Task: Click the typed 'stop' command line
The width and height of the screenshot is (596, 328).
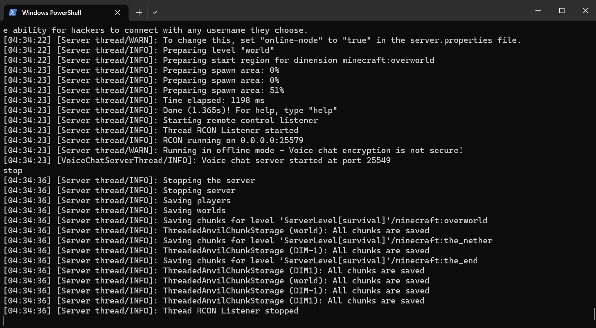Action: click(12, 170)
